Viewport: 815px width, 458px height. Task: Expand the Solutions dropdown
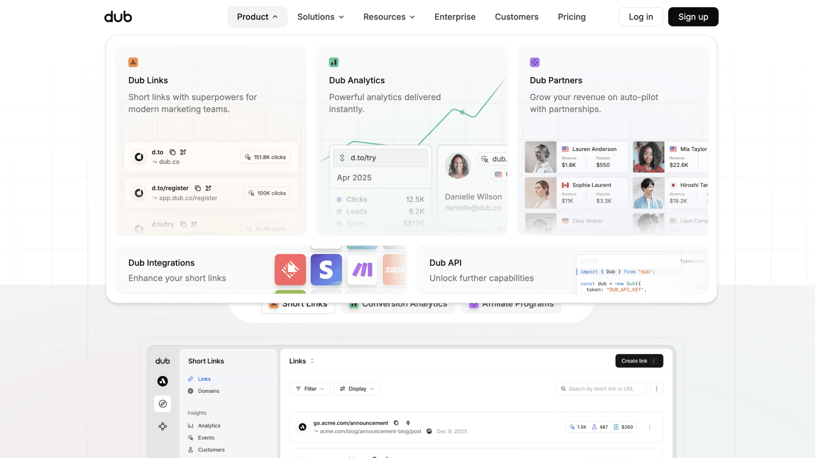[x=320, y=17]
